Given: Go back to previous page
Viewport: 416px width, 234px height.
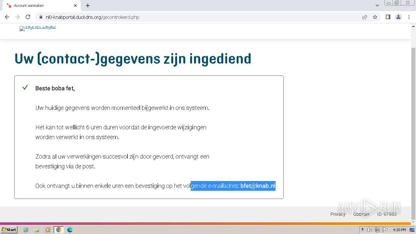Looking at the screenshot, I should tap(7, 17).
